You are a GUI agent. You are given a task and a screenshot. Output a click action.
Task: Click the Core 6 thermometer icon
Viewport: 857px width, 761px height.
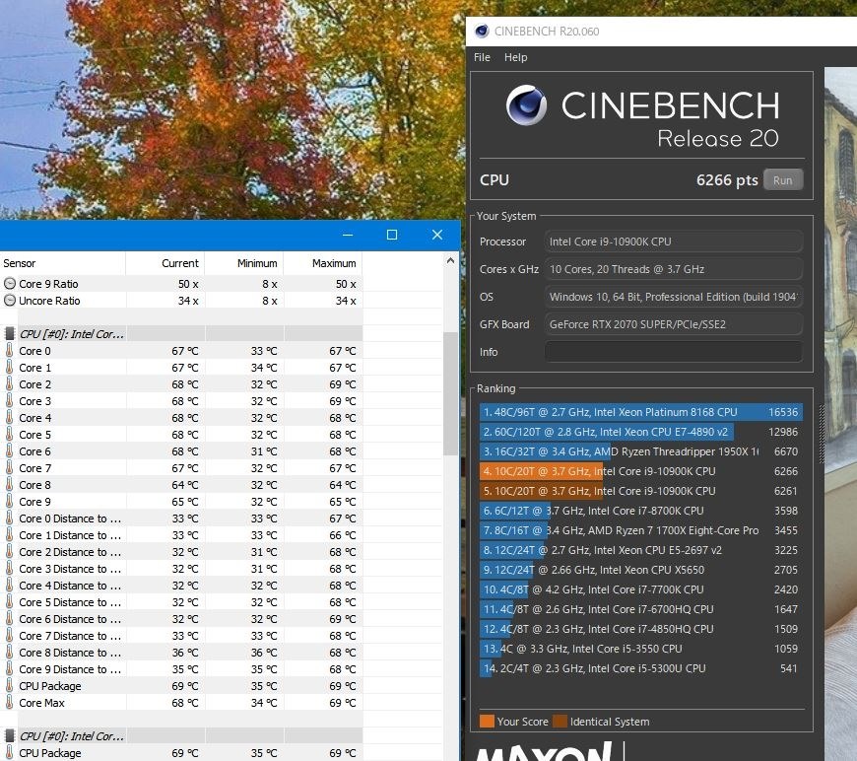point(9,450)
